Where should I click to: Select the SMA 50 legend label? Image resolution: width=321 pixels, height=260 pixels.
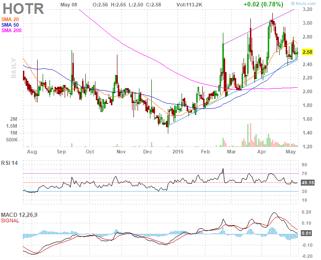click(10, 25)
